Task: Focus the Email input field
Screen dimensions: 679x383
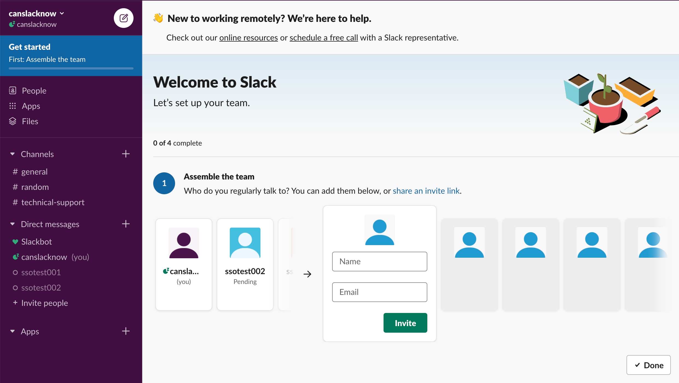Action: click(380, 292)
